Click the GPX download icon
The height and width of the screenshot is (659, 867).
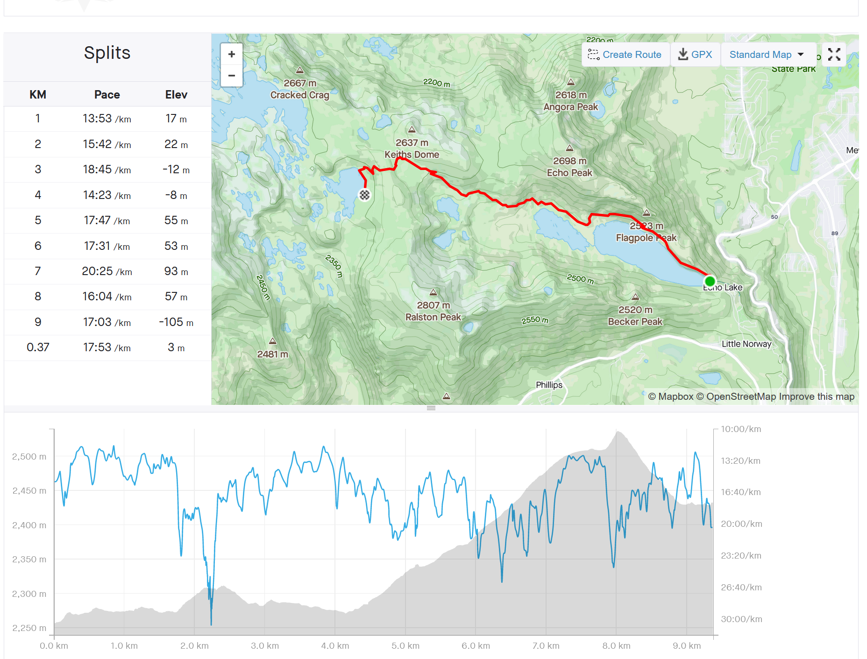[x=683, y=55]
